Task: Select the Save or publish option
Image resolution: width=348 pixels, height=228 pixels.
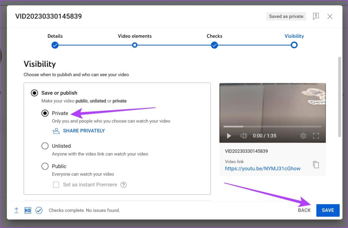Action: [x=34, y=93]
